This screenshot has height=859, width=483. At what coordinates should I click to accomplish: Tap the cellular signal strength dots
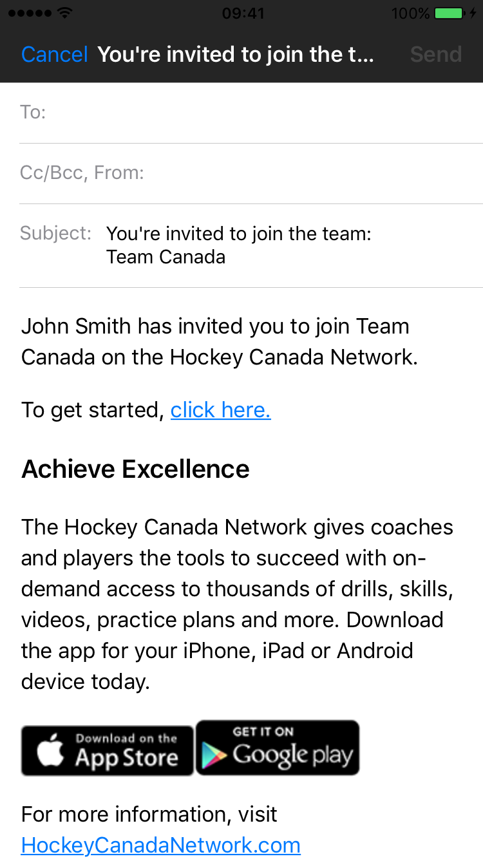pyautogui.click(x=30, y=13)
